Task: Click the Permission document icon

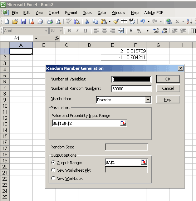Action: [31, 21]
